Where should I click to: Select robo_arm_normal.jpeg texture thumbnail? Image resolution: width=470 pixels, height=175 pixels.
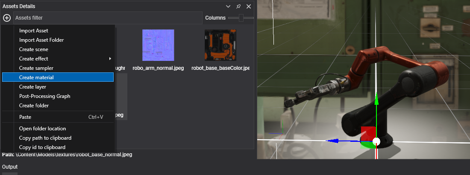pyautogui.click(x=158, y=45)
